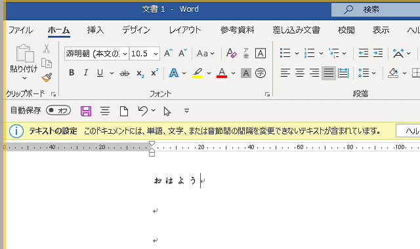Open phonetic guide (ruby) icon
The image size is (420, 249).
pos(246,53)
